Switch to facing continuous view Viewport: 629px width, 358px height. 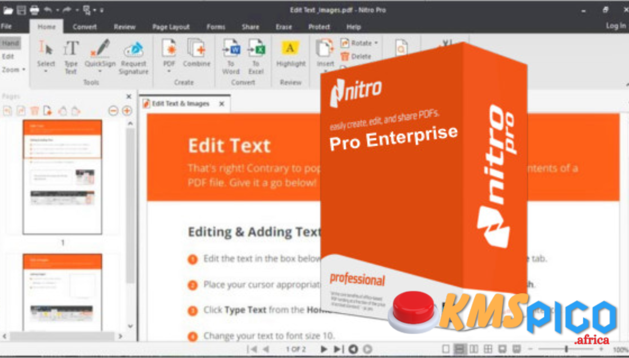coord(488,349)
